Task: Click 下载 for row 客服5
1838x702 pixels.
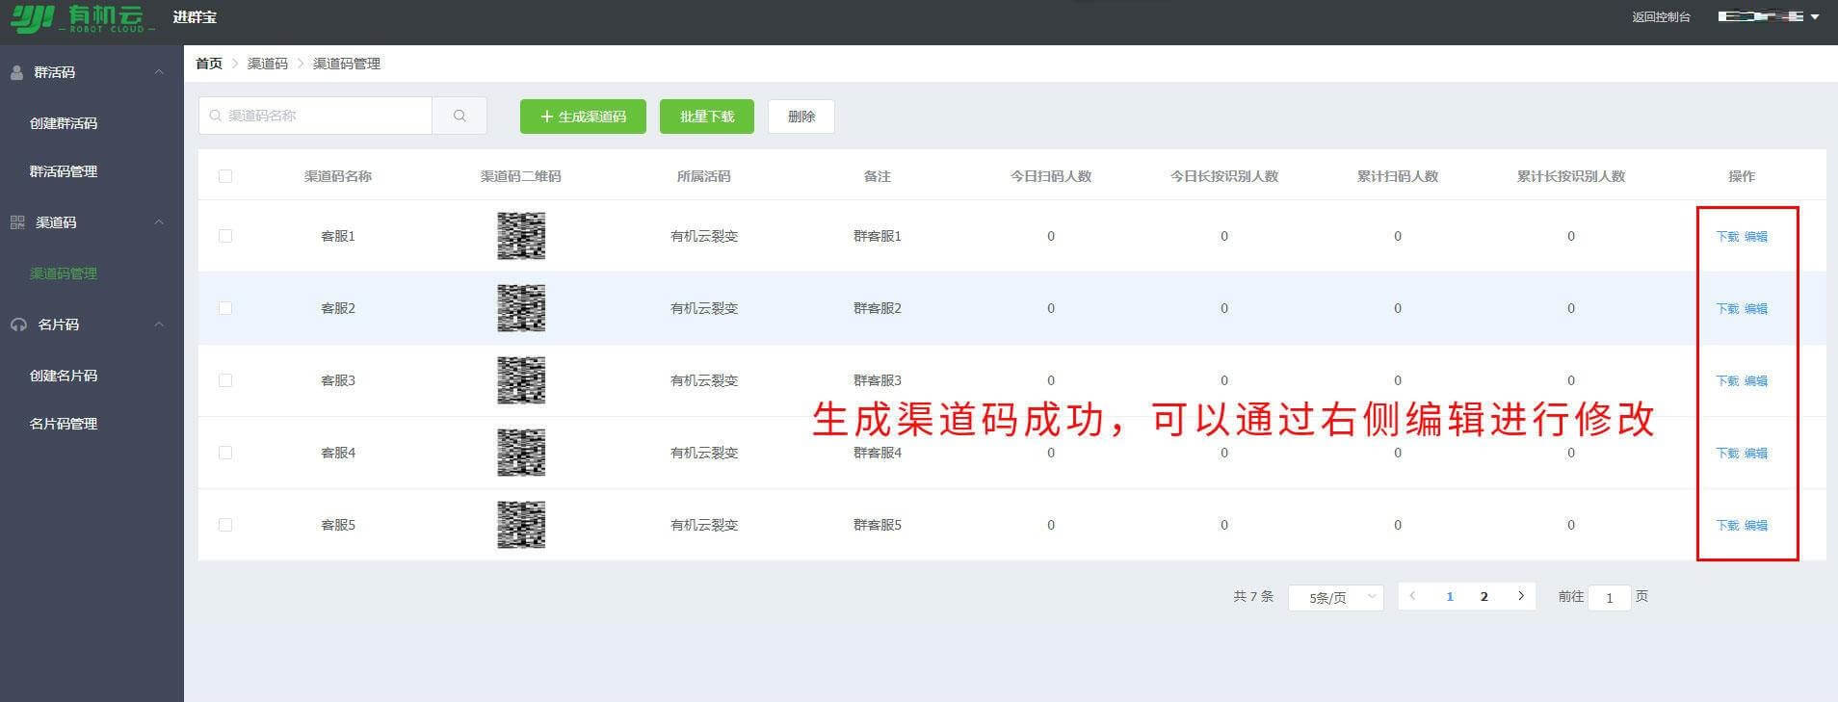Action: pos(1728,525)
